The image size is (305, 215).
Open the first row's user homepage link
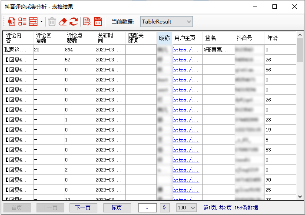click(186, 50)
